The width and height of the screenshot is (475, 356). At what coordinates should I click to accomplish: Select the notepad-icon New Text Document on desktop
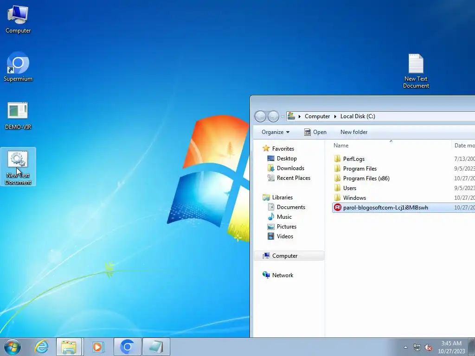[x=416, y=71]
